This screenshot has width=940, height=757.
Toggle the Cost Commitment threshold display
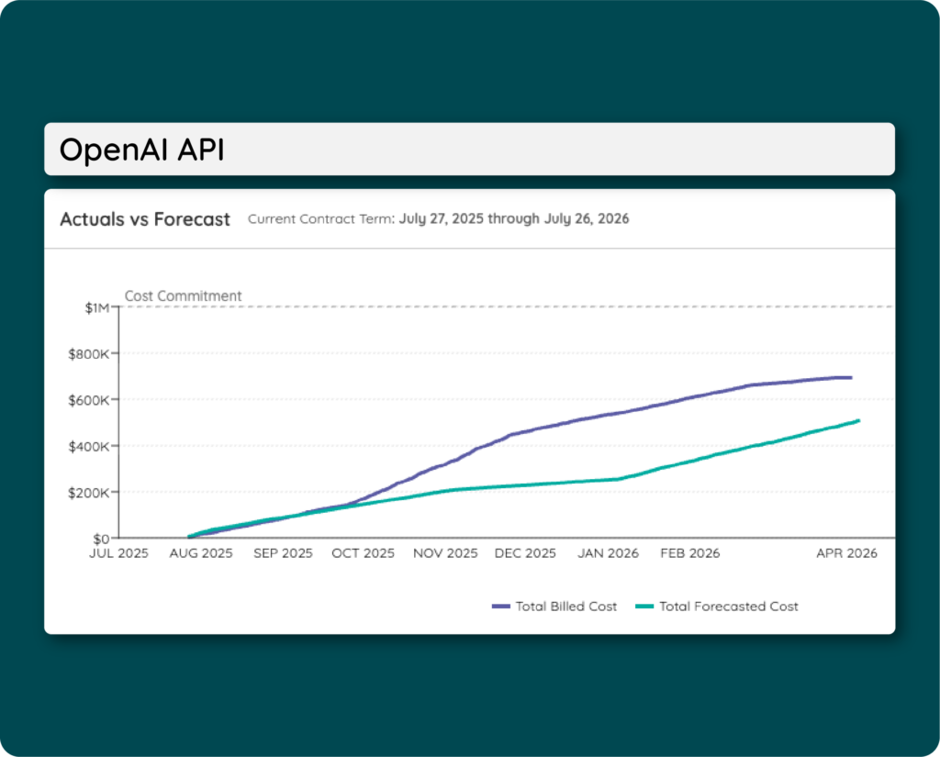coord(183,296)
